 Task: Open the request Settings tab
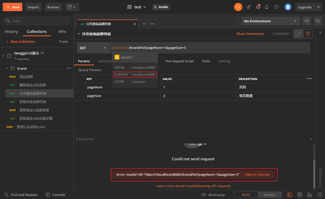[225, 61]
